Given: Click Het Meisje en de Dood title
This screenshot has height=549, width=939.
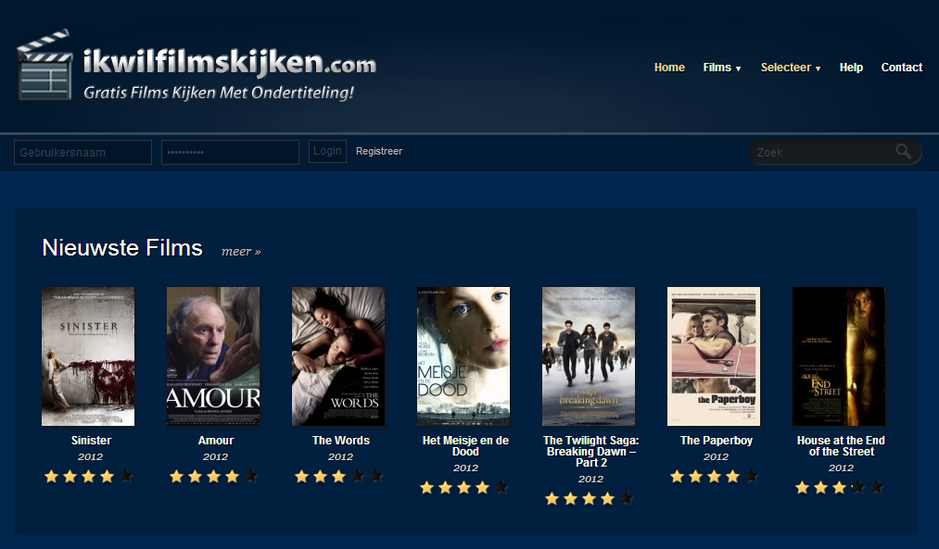Looking at the screenshot, I should click(x=465, y=446).
